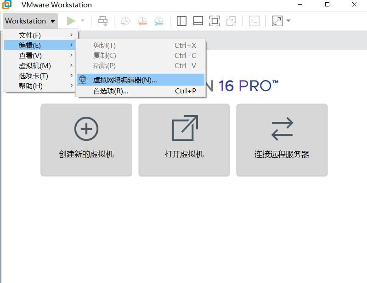The height and width of the screenshot is (283, 367).
Task: Open the 文件(F) submenu
Action: 40,35
